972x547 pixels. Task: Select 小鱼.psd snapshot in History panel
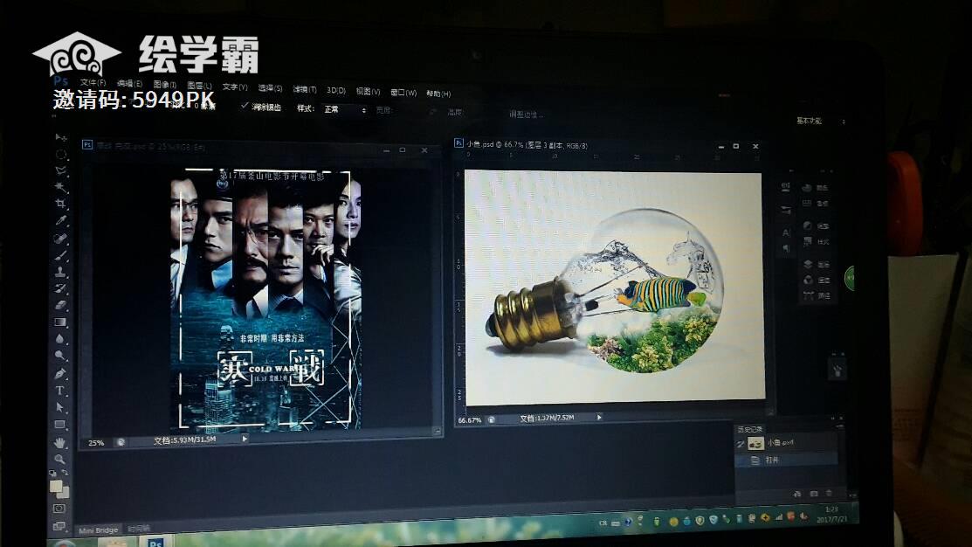[x=786, y=443]
